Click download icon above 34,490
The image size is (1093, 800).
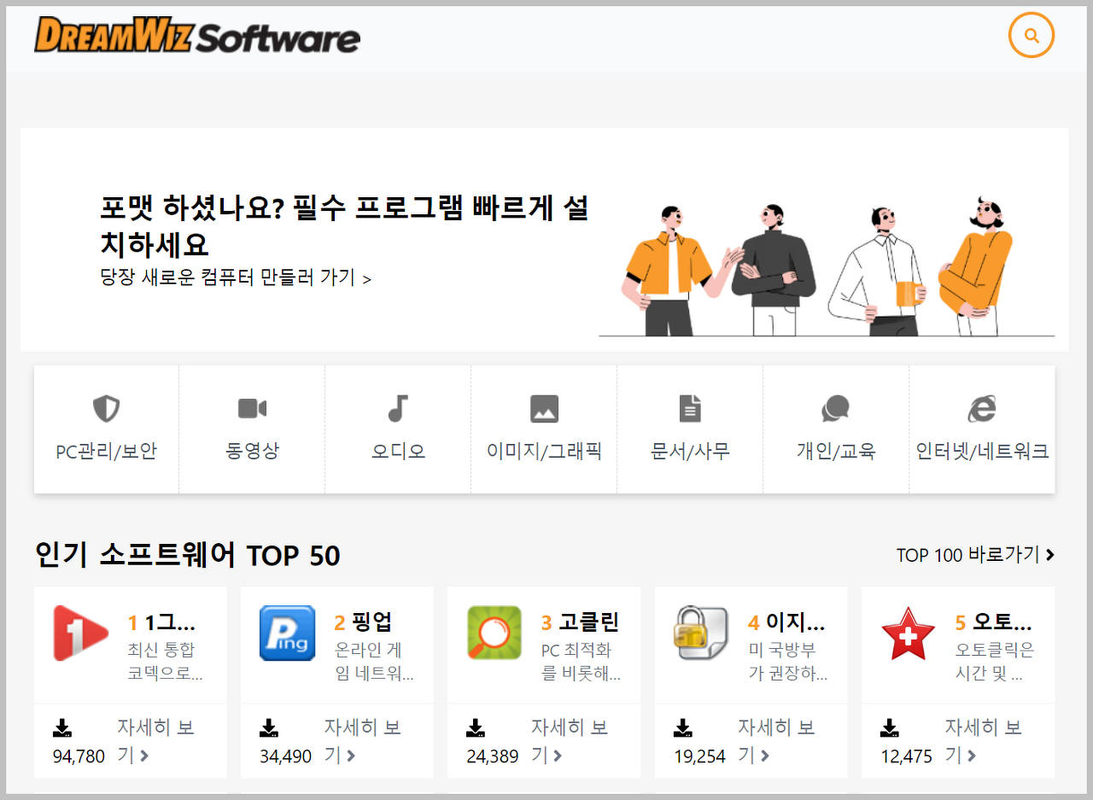(269, 728)
